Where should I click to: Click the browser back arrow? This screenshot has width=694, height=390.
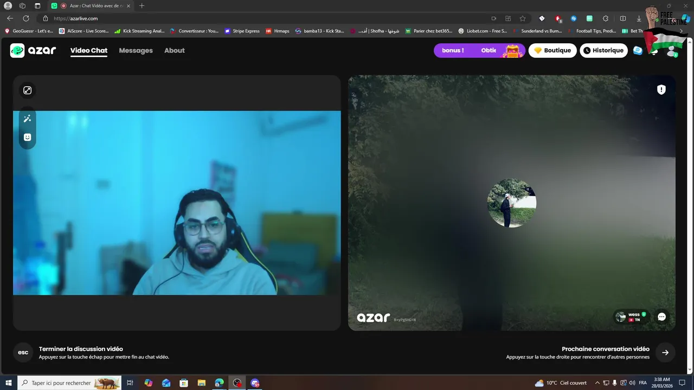tap(10, 18)
